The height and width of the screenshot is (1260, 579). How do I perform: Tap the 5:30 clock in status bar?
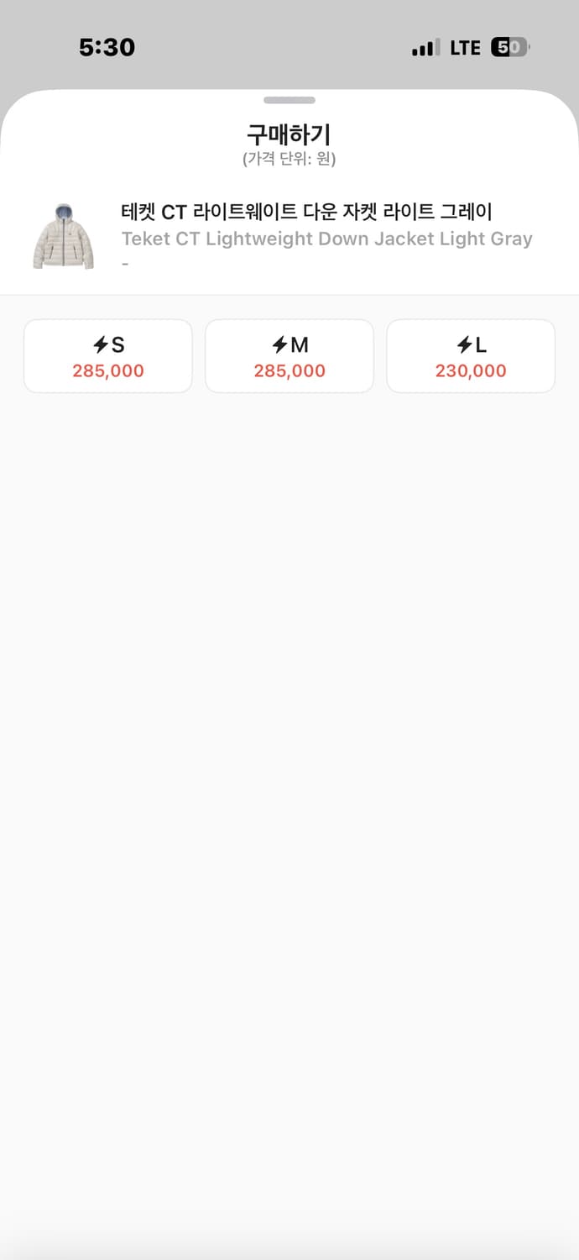point(107,48)
